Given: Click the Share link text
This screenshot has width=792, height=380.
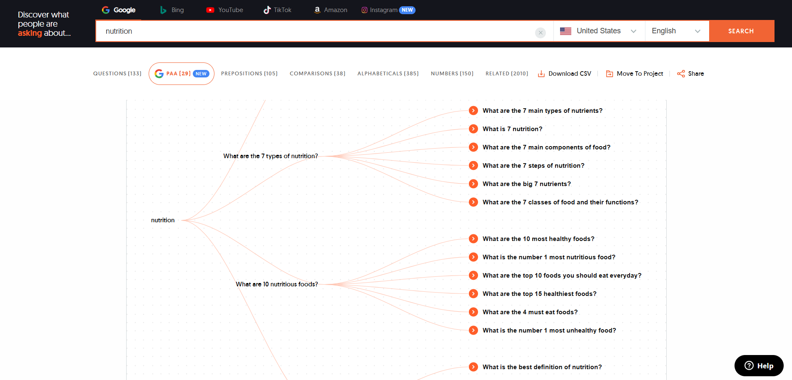Looking at the screenshot, I should (x=696, y=74).
